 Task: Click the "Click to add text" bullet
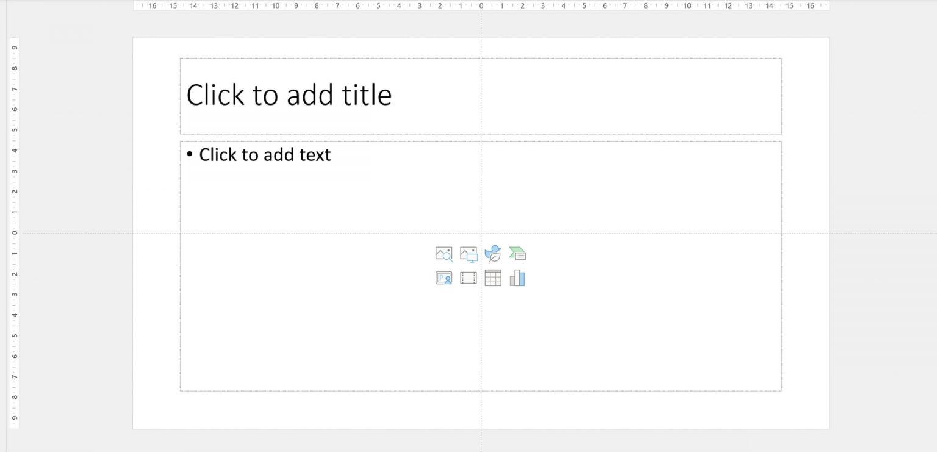point(265,155)
